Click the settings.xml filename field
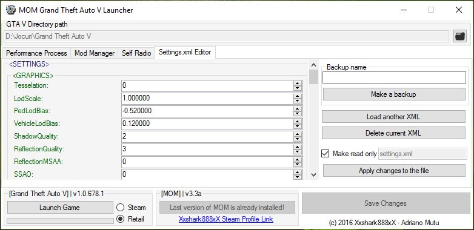474x230 pixels. [422, 154]
